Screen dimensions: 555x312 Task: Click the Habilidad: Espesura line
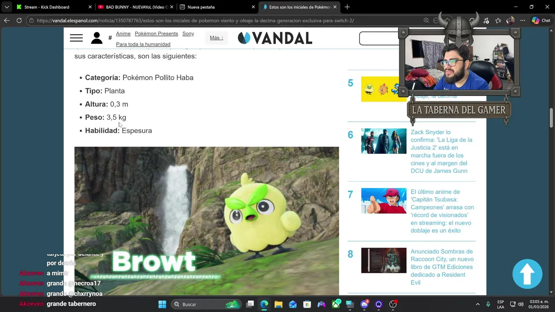pyautogui.click(x=118, y=130)
